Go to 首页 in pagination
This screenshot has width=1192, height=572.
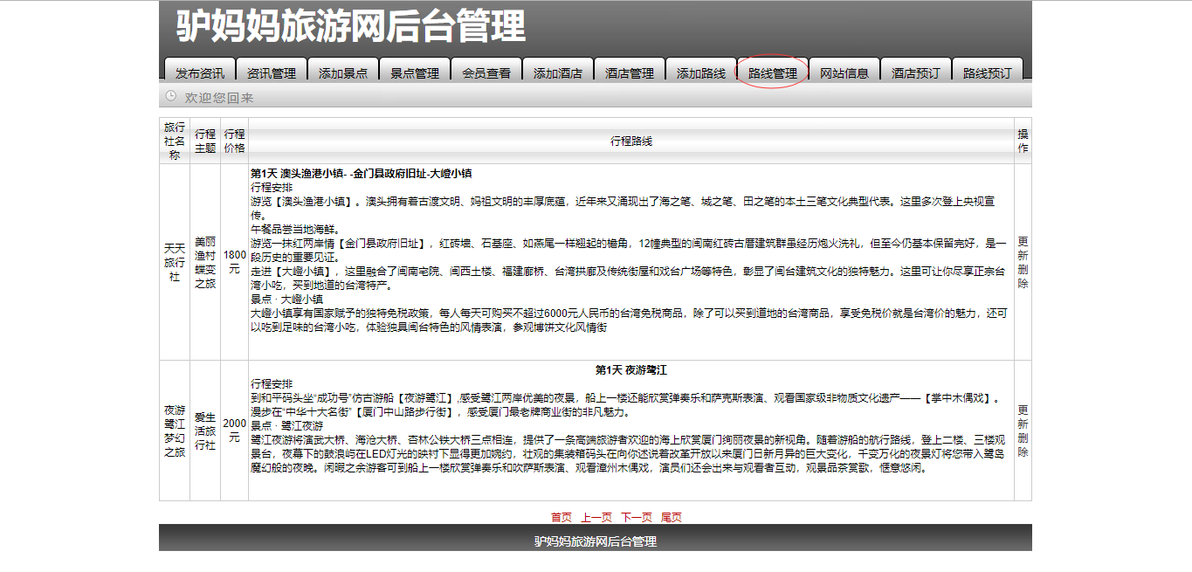[562, 517]
